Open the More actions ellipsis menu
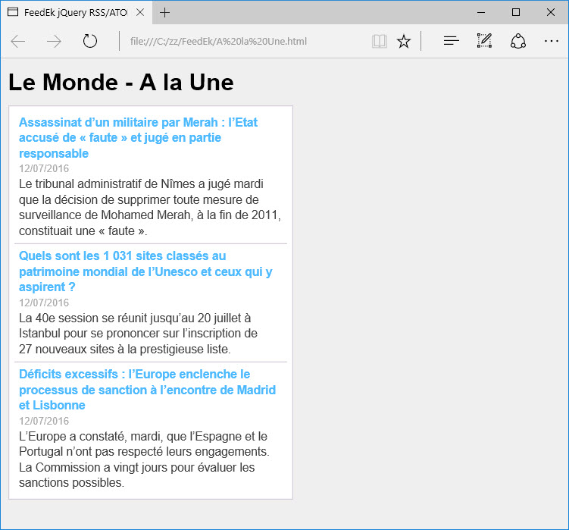 coord(552,41)
